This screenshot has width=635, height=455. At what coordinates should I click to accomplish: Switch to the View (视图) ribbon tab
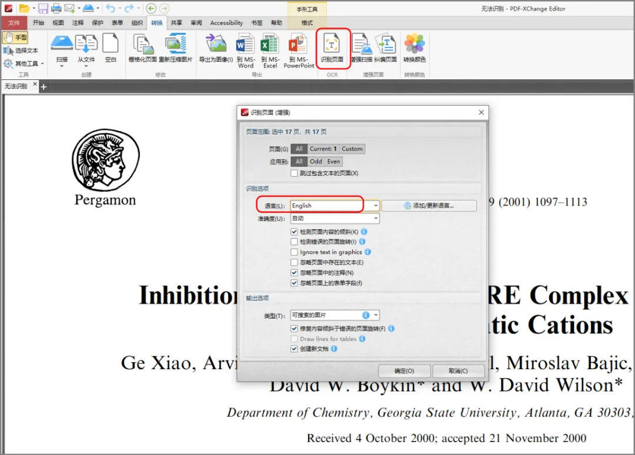point(58,23)
